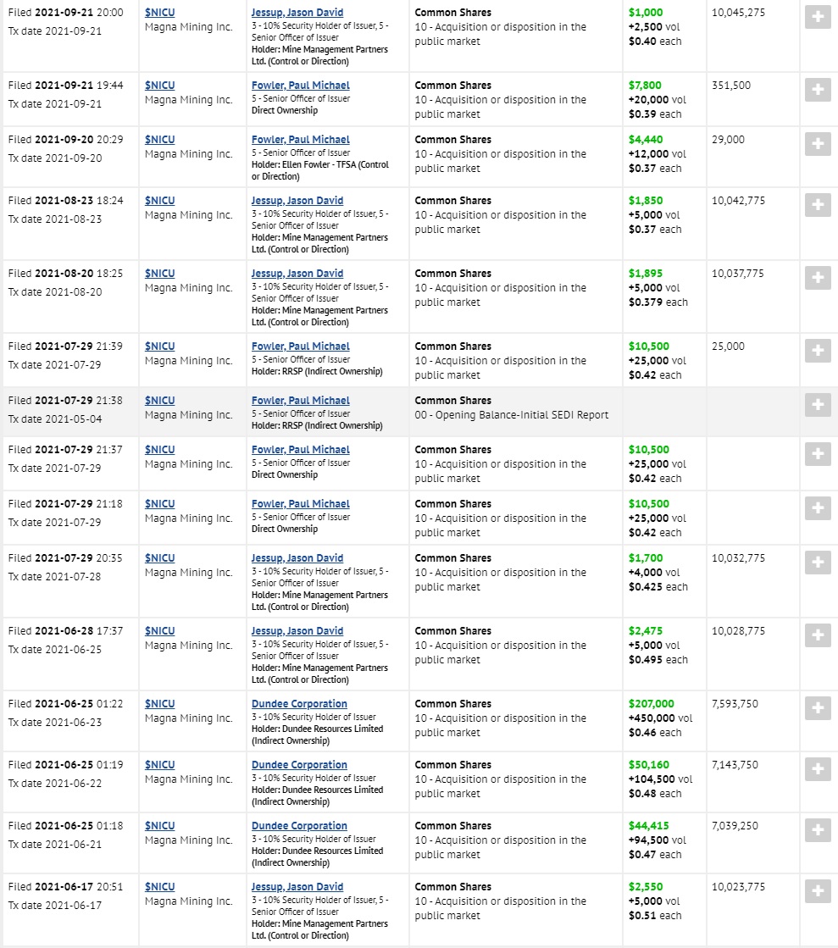The width and height of the screenshot is (838, 948).
Task: Open Dundee Corporation link filed 2021-06-25 01:18
Action: point(299,826)
